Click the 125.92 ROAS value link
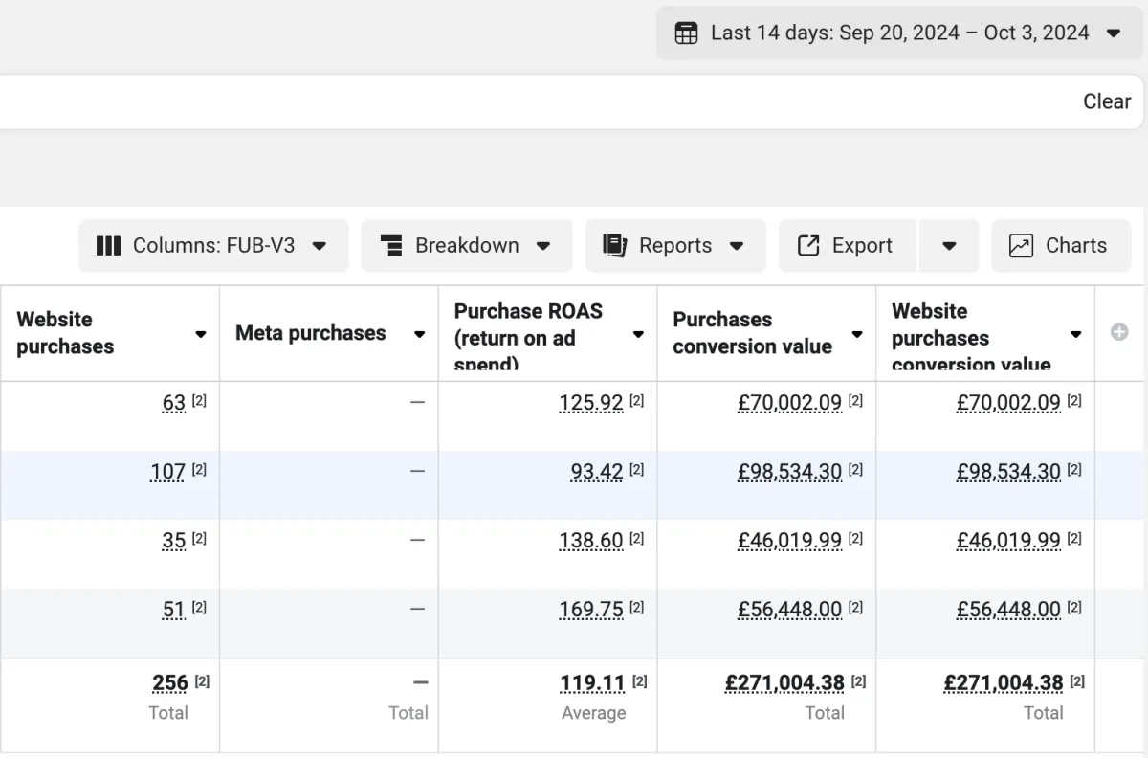Screen dimensions: 1148x758 (x=590, y=403)
